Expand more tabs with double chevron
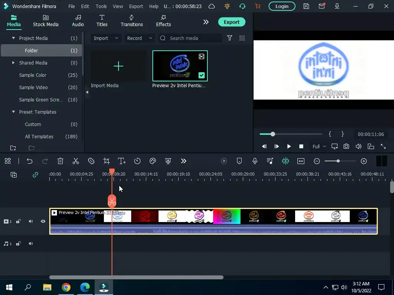 (206, 22)
